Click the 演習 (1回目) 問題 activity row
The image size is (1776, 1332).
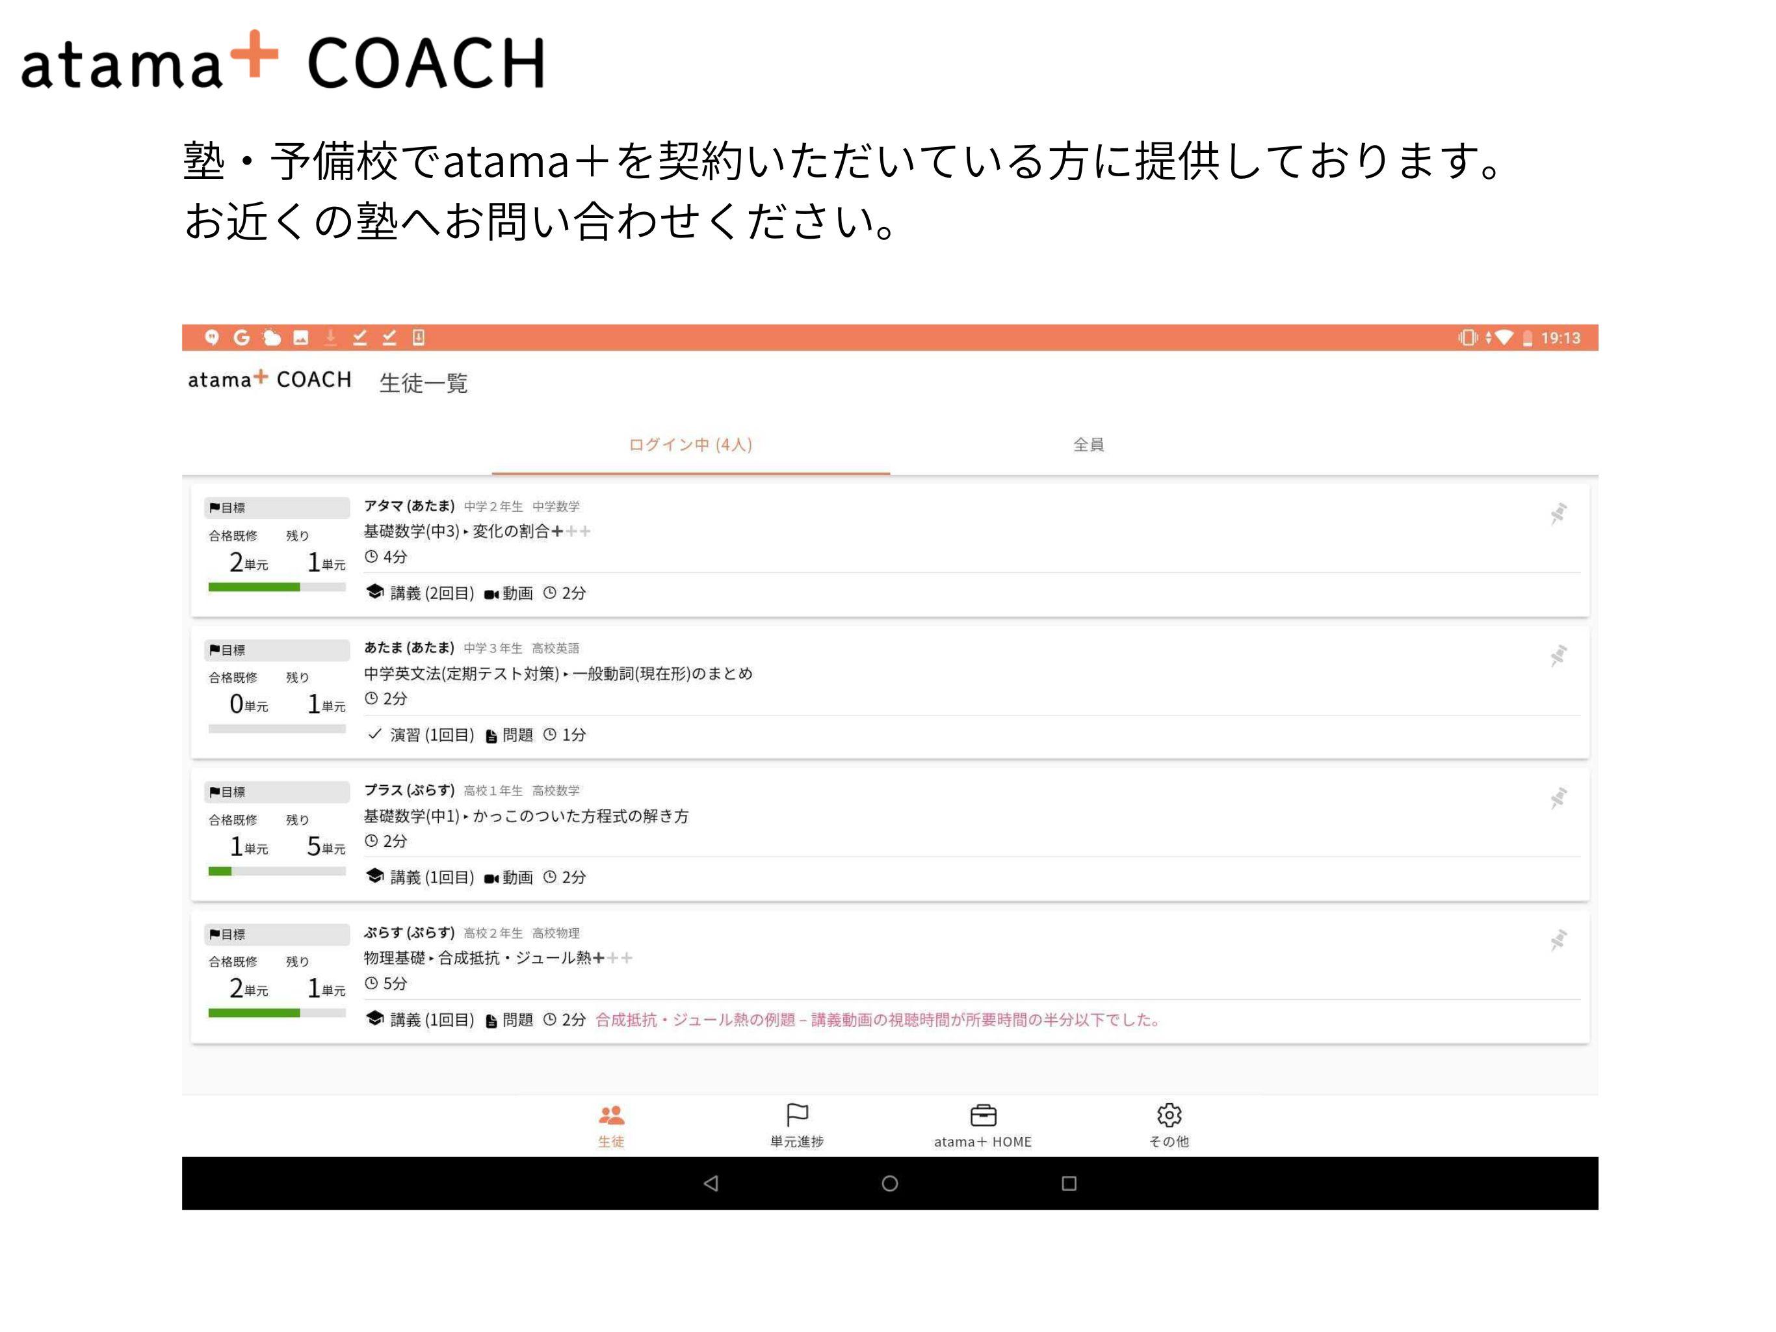click(475, 734)
